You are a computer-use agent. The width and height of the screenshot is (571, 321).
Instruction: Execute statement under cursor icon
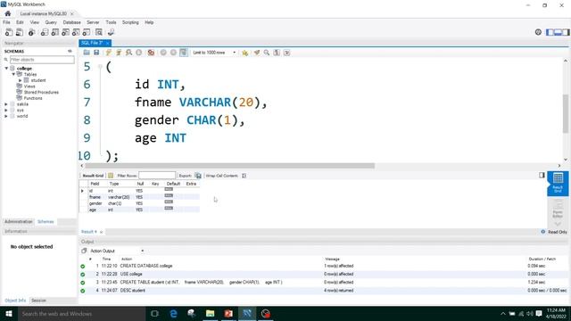click(x=119, y=53)
